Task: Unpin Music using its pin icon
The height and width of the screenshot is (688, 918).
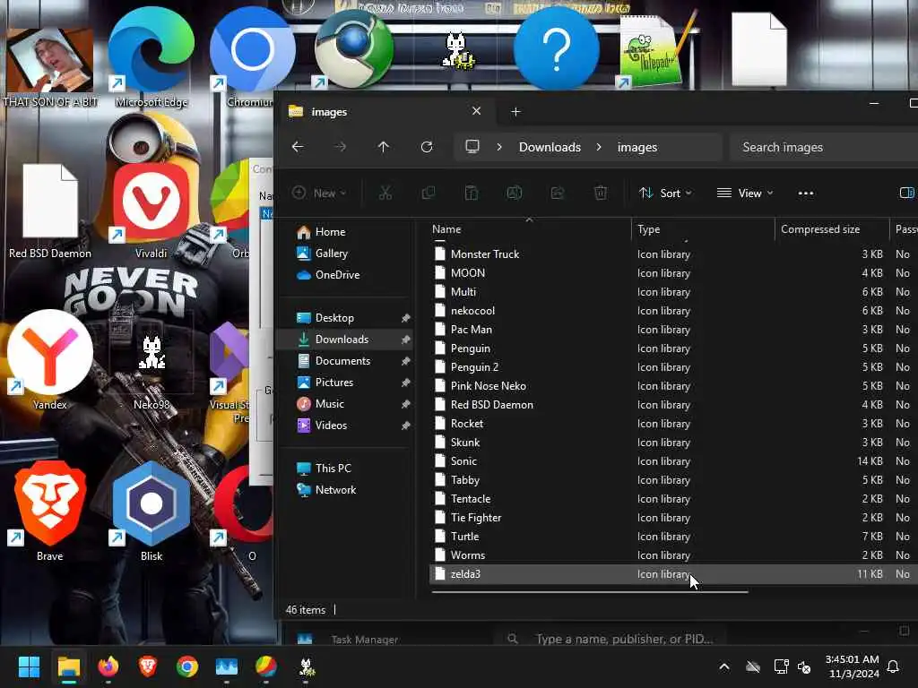Action: 405,404
